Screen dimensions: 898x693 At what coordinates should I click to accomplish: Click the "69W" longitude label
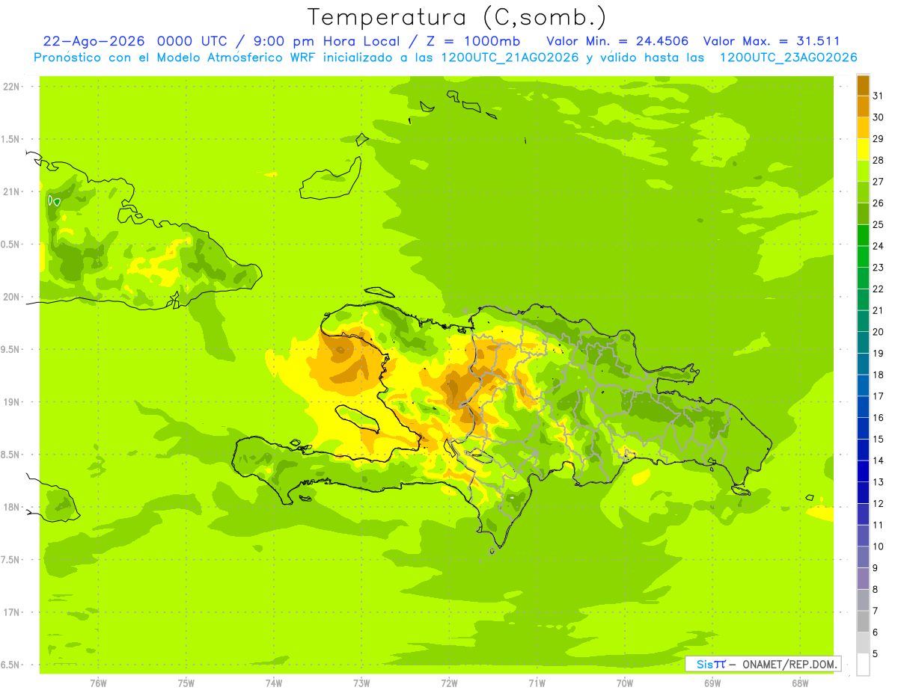(712, 683)
